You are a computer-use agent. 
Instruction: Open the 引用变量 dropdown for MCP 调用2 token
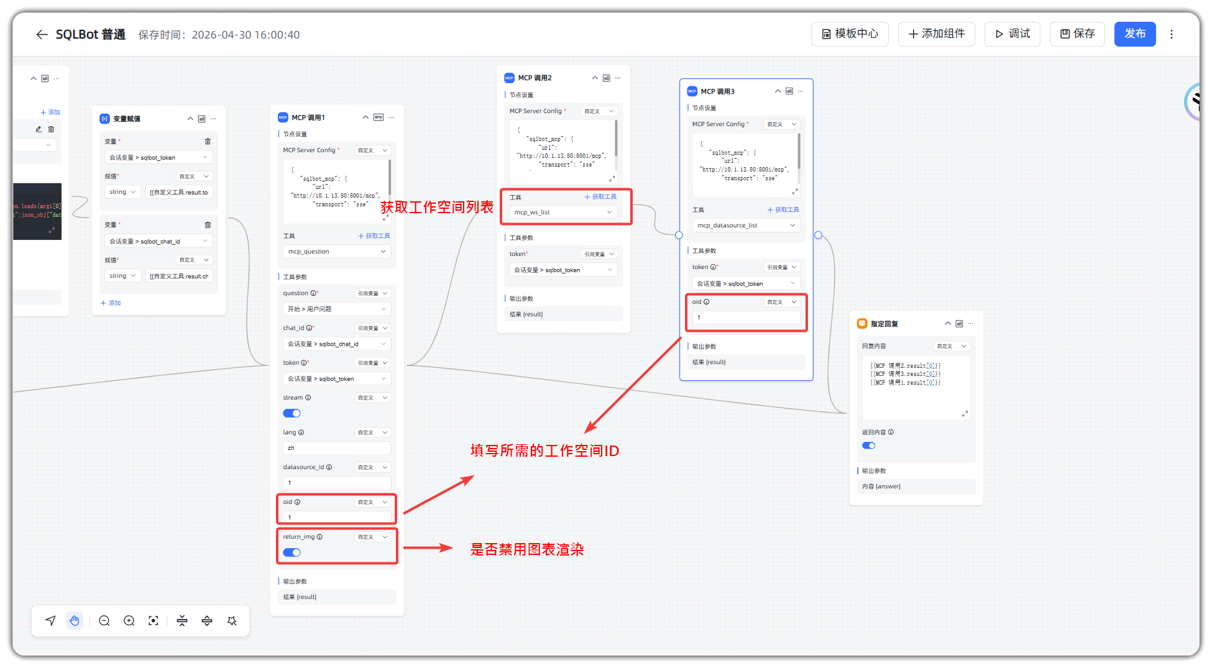click(599, 254)
